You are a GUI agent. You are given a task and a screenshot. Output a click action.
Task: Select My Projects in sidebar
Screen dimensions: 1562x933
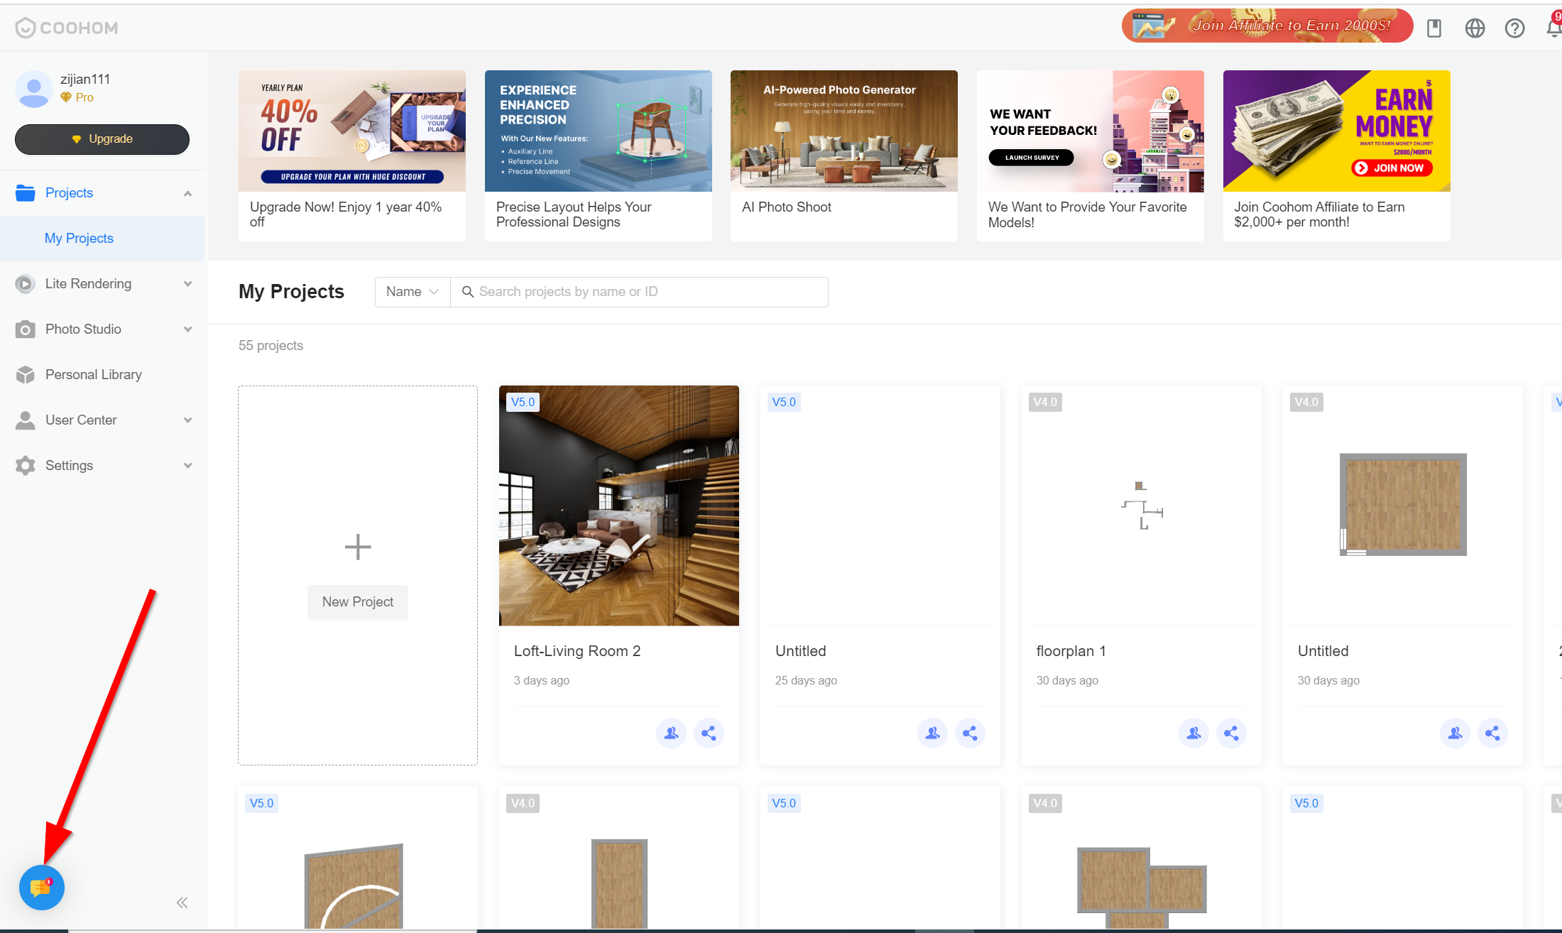pos(79,238)
